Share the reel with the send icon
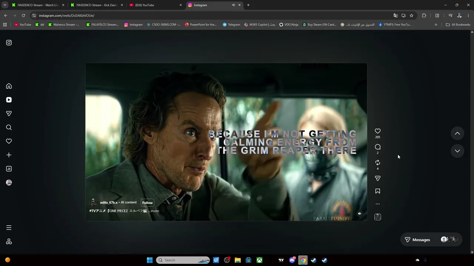This screenshot has height=266, width=474. (x=378, y=178)
